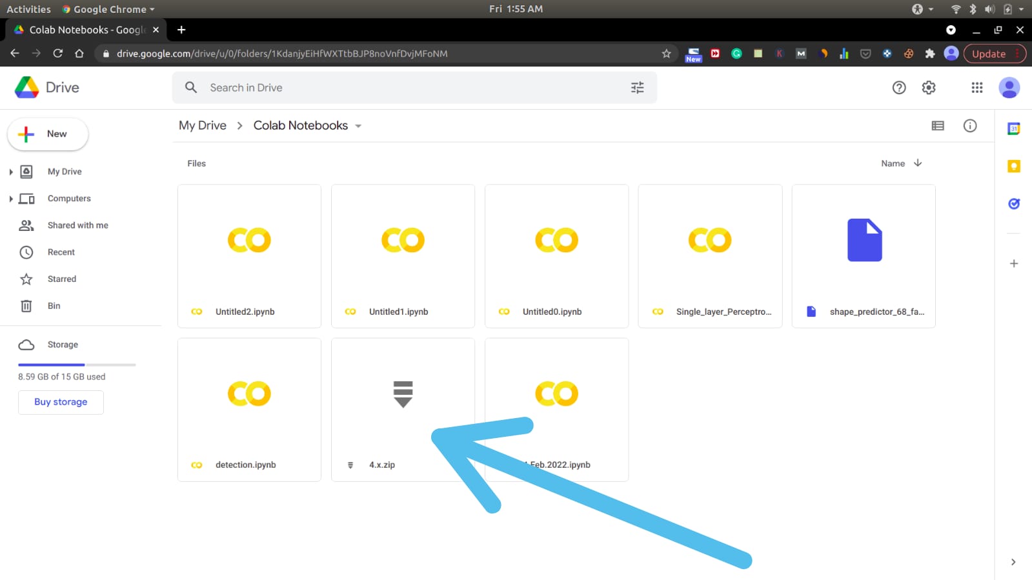Select detection.ipynb file
Viewport: 1032px width, 580px height.
(x=249, y=410)
